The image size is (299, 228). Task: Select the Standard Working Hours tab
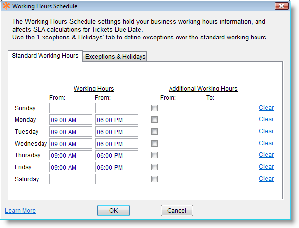pyautogui.click(x=45, y=56)
